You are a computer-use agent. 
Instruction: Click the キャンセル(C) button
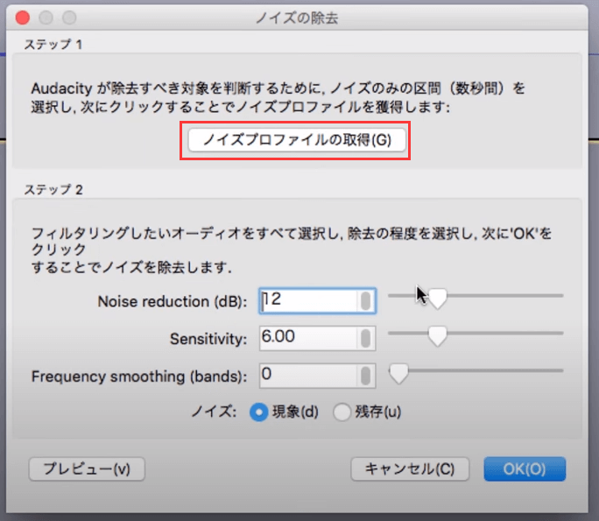pyautogui.click(x=410, y=468)
